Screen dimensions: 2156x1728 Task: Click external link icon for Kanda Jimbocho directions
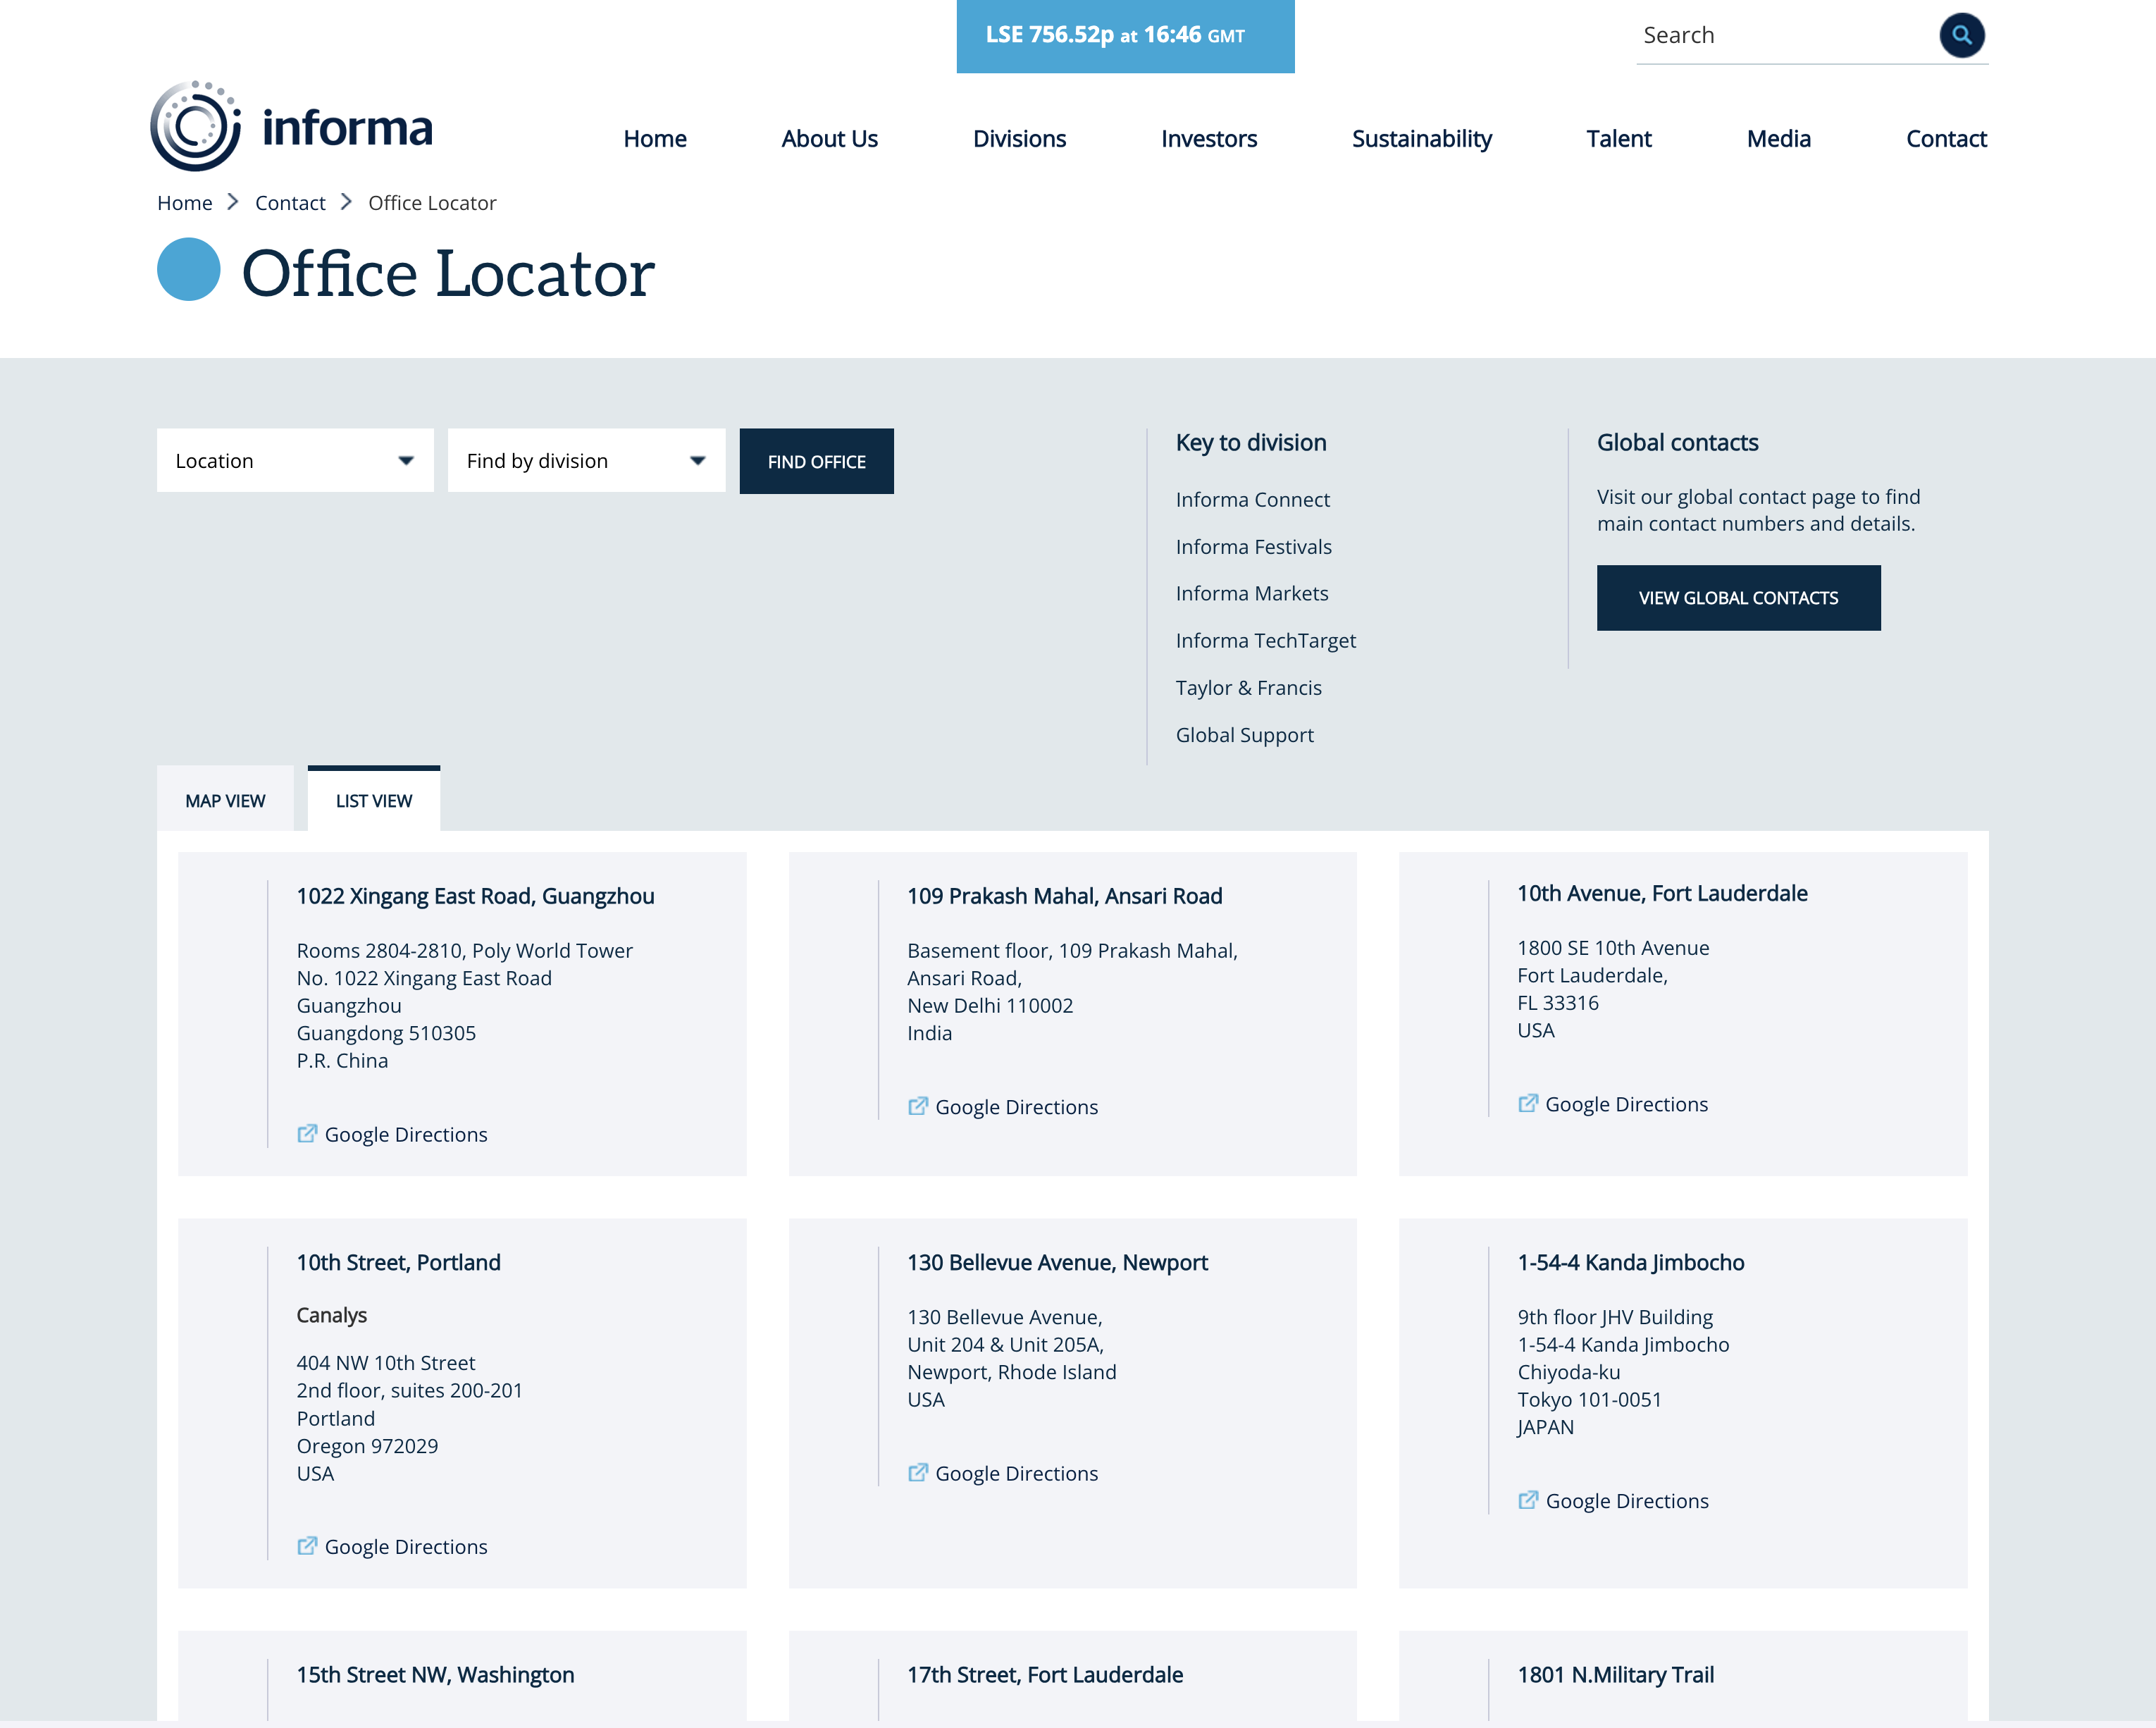click(x=1527, y=1500)
